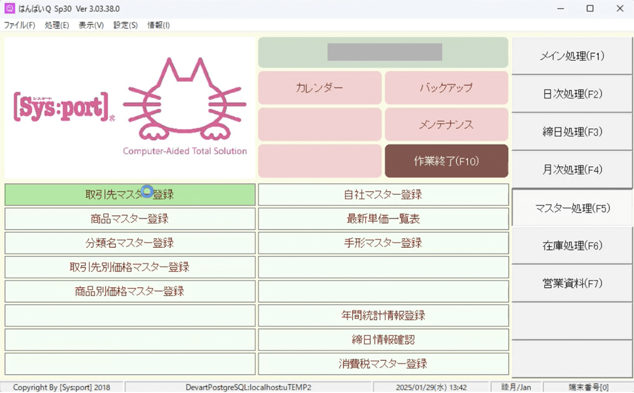Open 最新単価一覧表

tap(384, 219)
